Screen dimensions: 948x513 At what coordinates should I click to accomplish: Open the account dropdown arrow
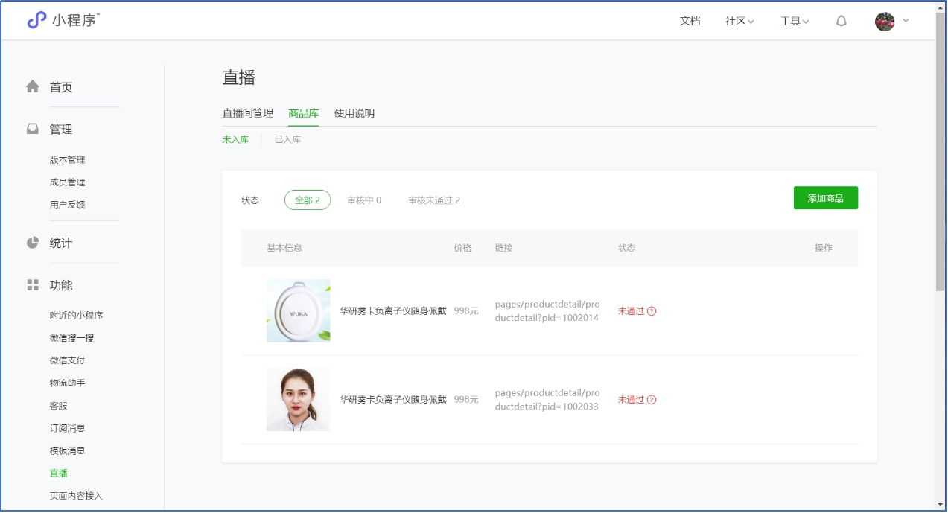point(906,21)
